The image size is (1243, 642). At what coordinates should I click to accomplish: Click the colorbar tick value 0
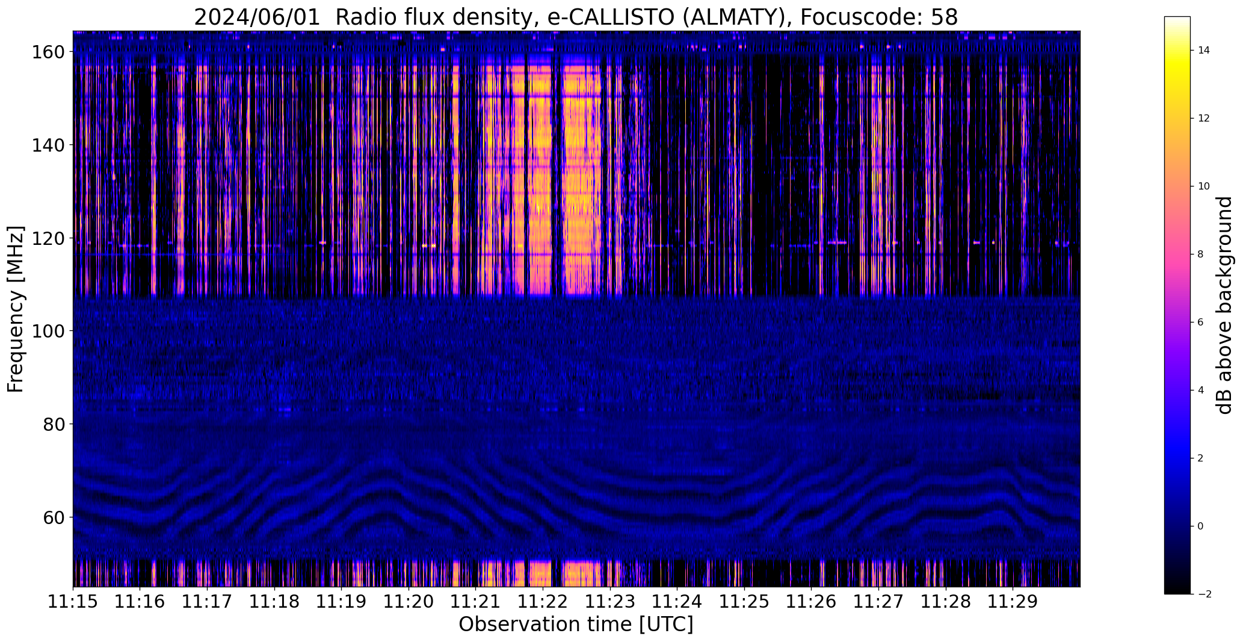click(x=1201, y=526)
